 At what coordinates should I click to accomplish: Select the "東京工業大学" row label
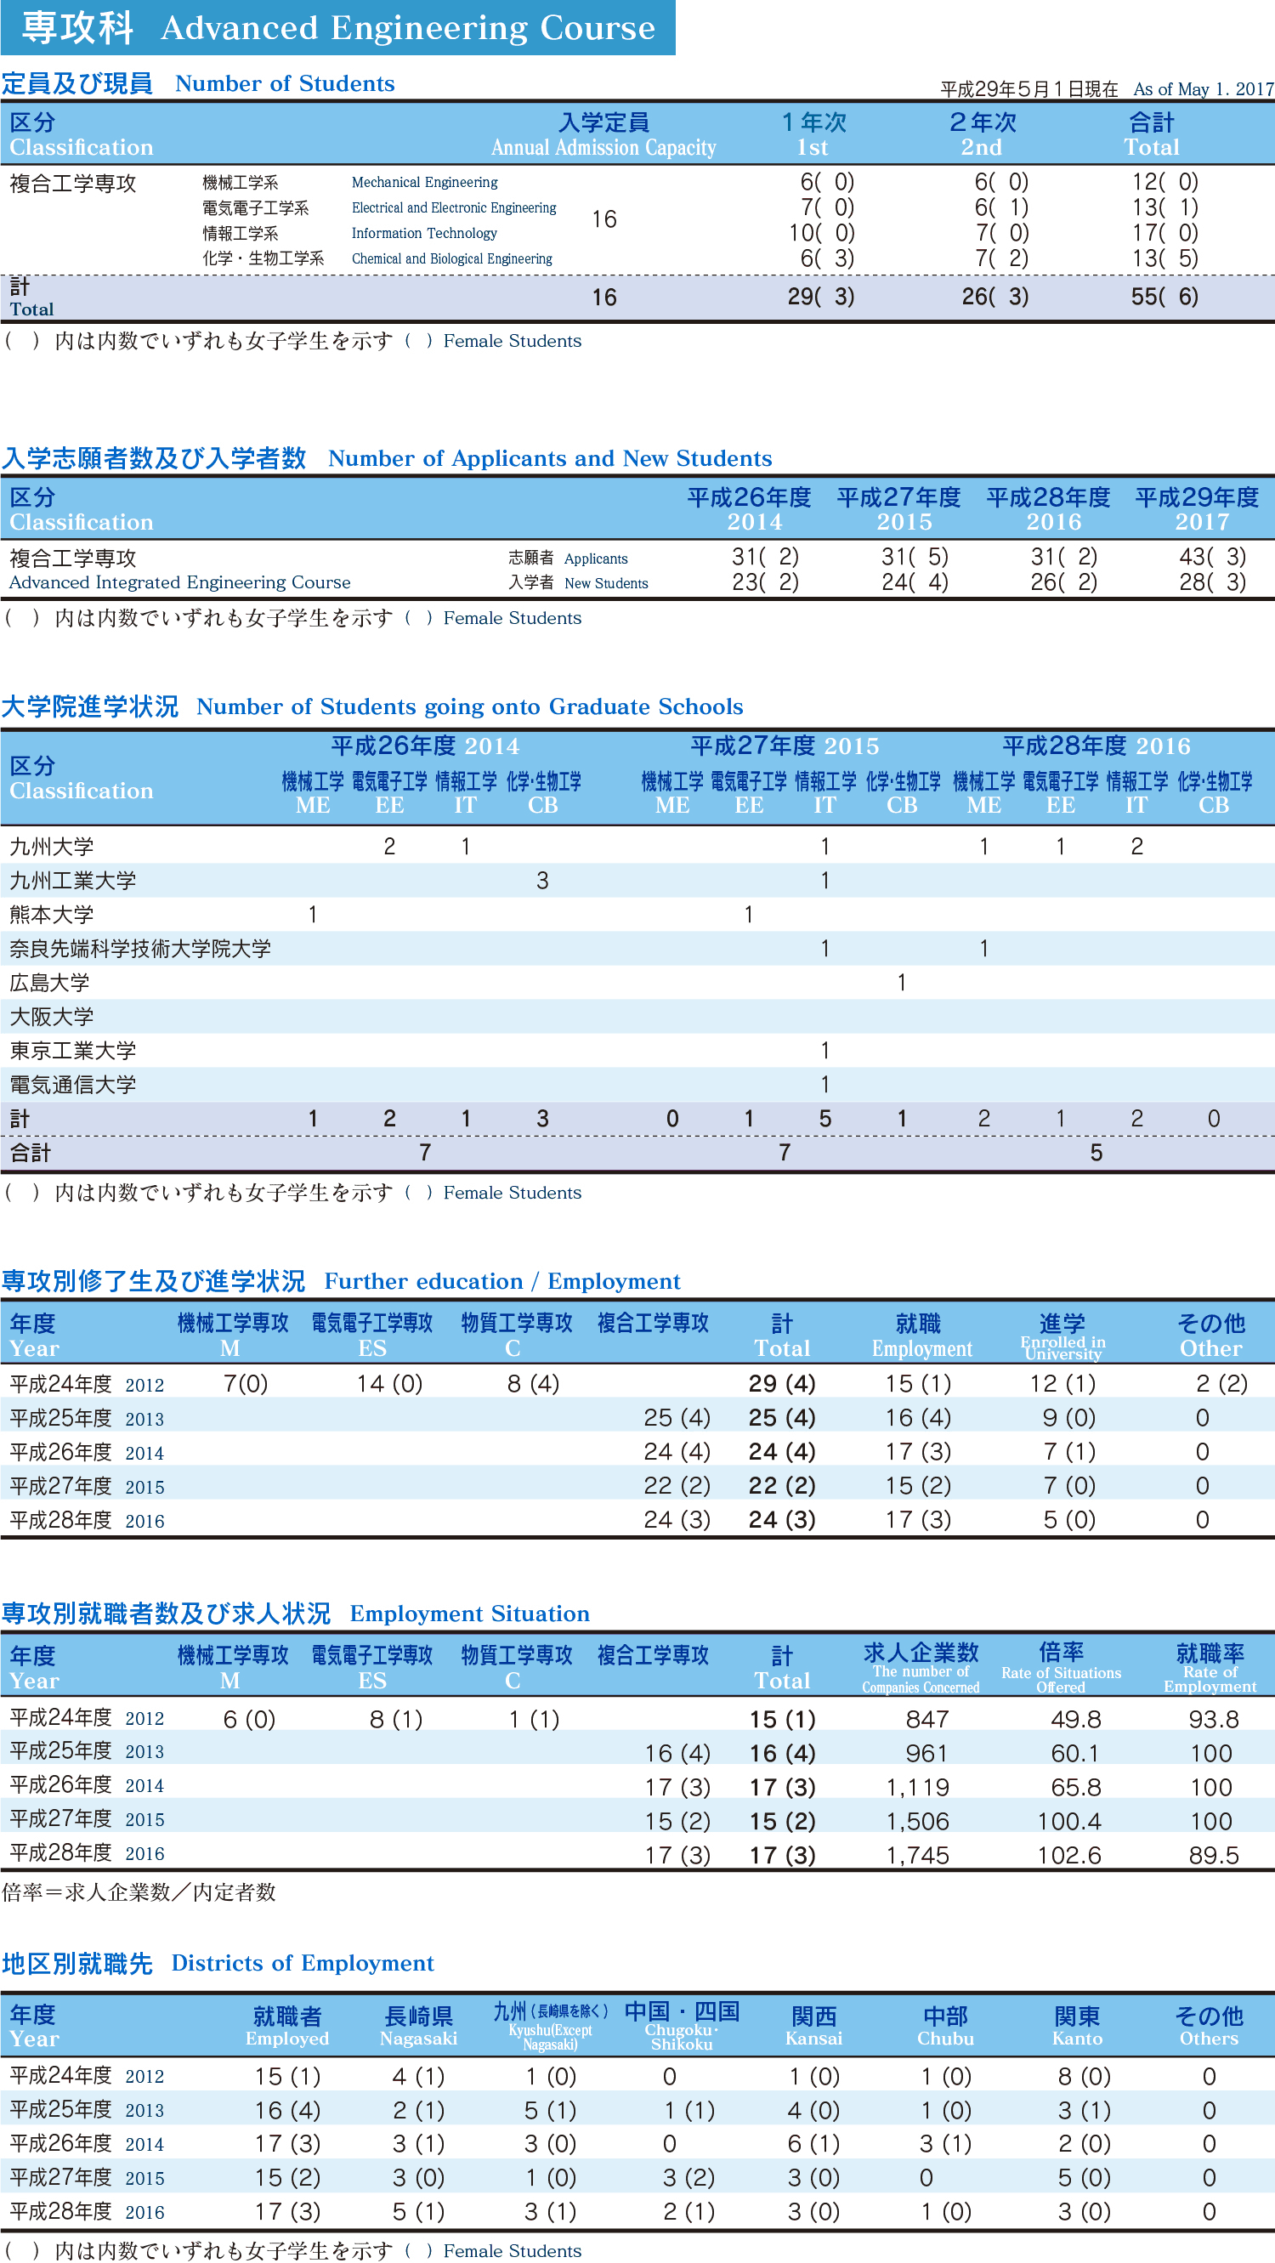click(x=73, y=1051)
